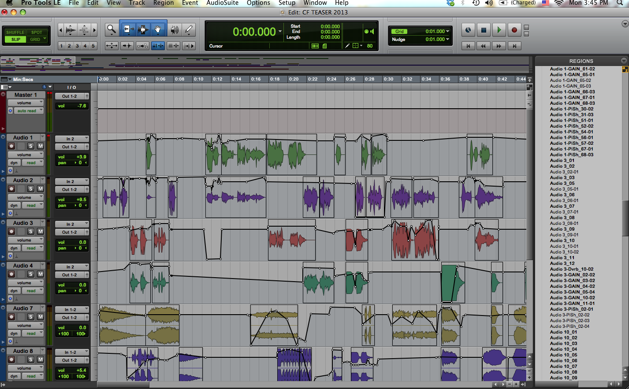Open Audio 1 input In 2 selector
Viewport: 629px width, 389px height.
coord(72,139)
